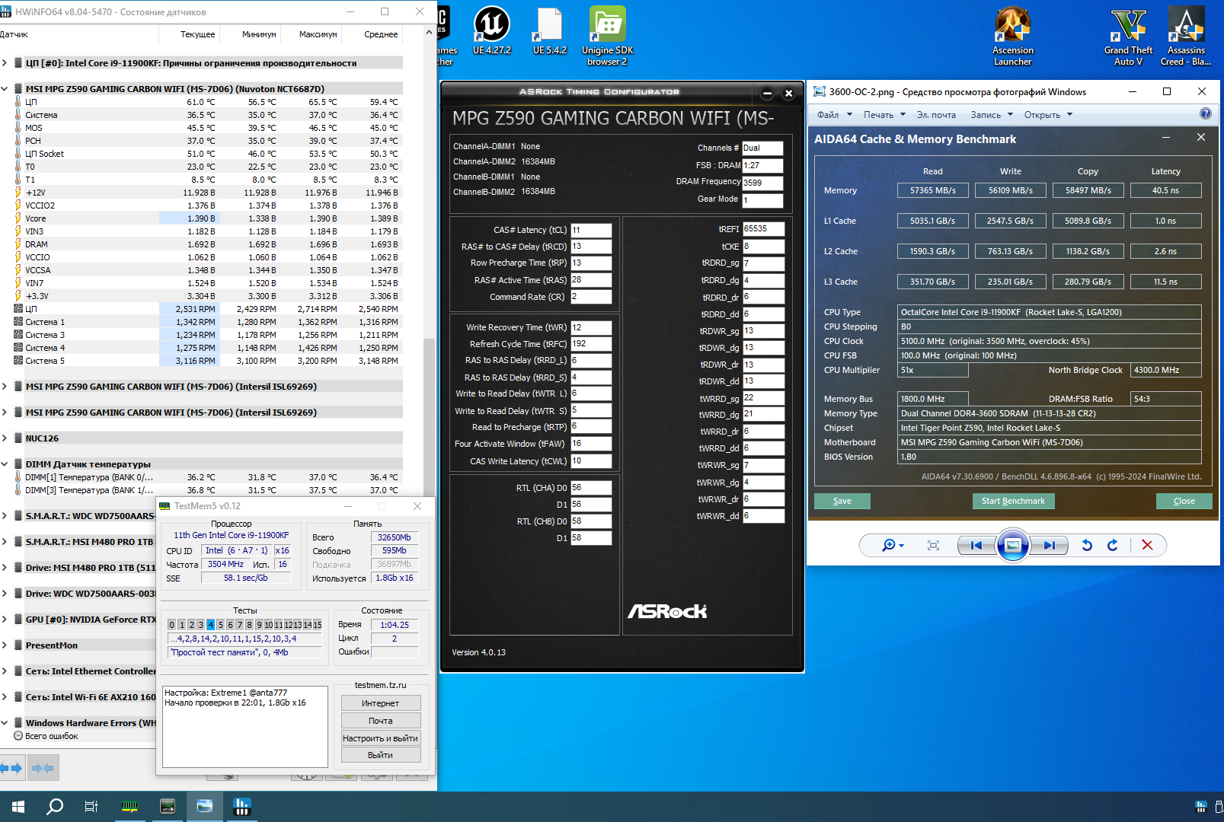Image resolution: width=1224 pixels, height=822 pixels.
Task: Expand S.M.A.R.T.: WDC WD7500AARS section
Action: tap(5, 516)
